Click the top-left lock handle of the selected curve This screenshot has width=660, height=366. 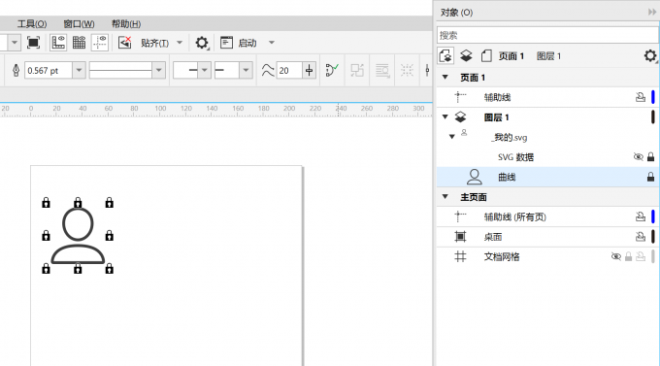(x=46, y=203)
